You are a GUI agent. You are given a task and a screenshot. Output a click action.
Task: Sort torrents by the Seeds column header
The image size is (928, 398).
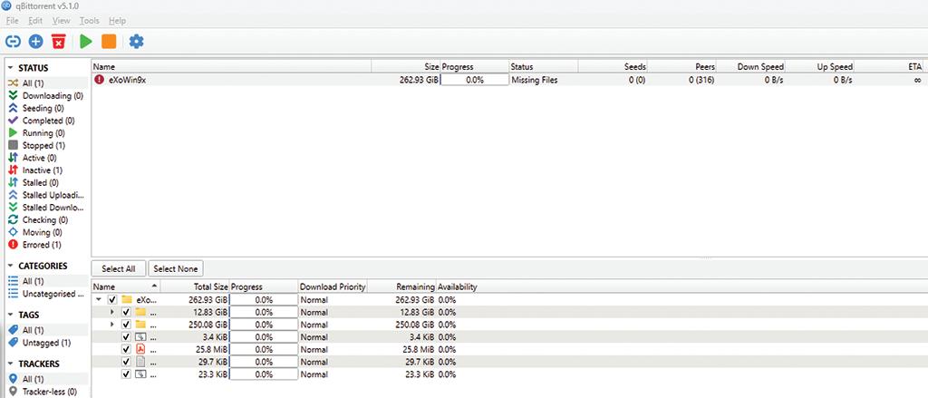(614, 67)
